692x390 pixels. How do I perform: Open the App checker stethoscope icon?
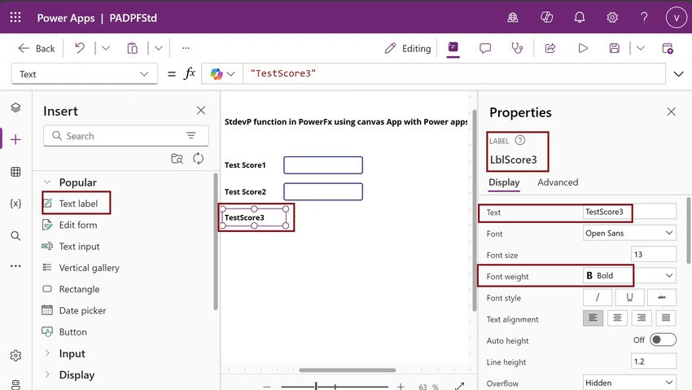point(517,48)
